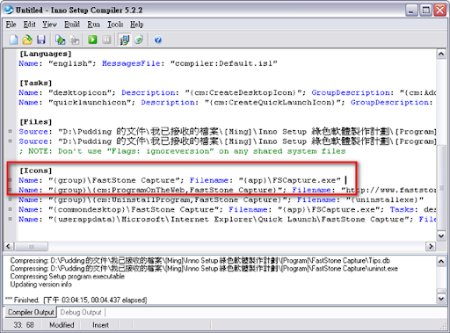
Task: Click the Inno Setup title bar app icon
Action: coord(9,10)
